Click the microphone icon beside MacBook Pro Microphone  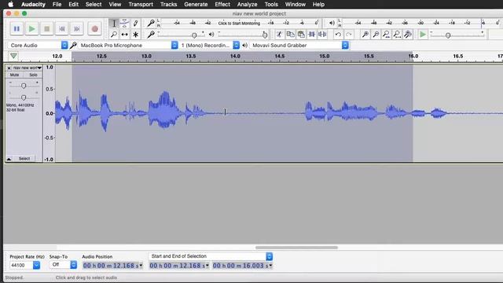point(73,46)
